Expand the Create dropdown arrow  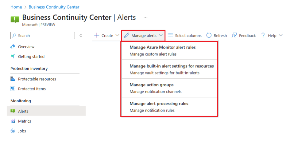point(117,35)
